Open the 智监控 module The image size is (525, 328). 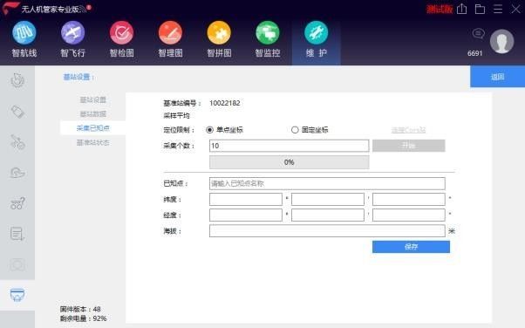pyautogui.click(x=268, y=39)
